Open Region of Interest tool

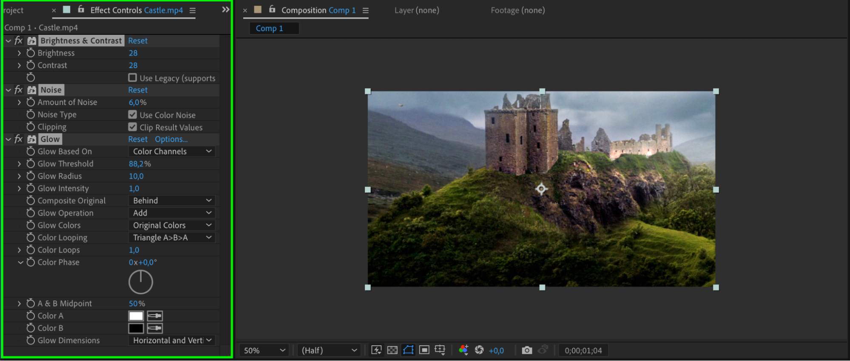[424, 350]
